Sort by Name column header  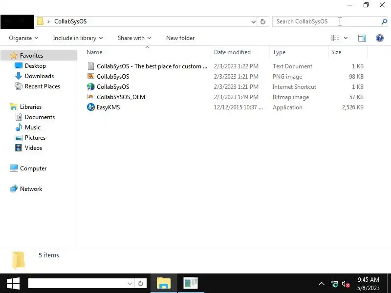pos(94,52)
